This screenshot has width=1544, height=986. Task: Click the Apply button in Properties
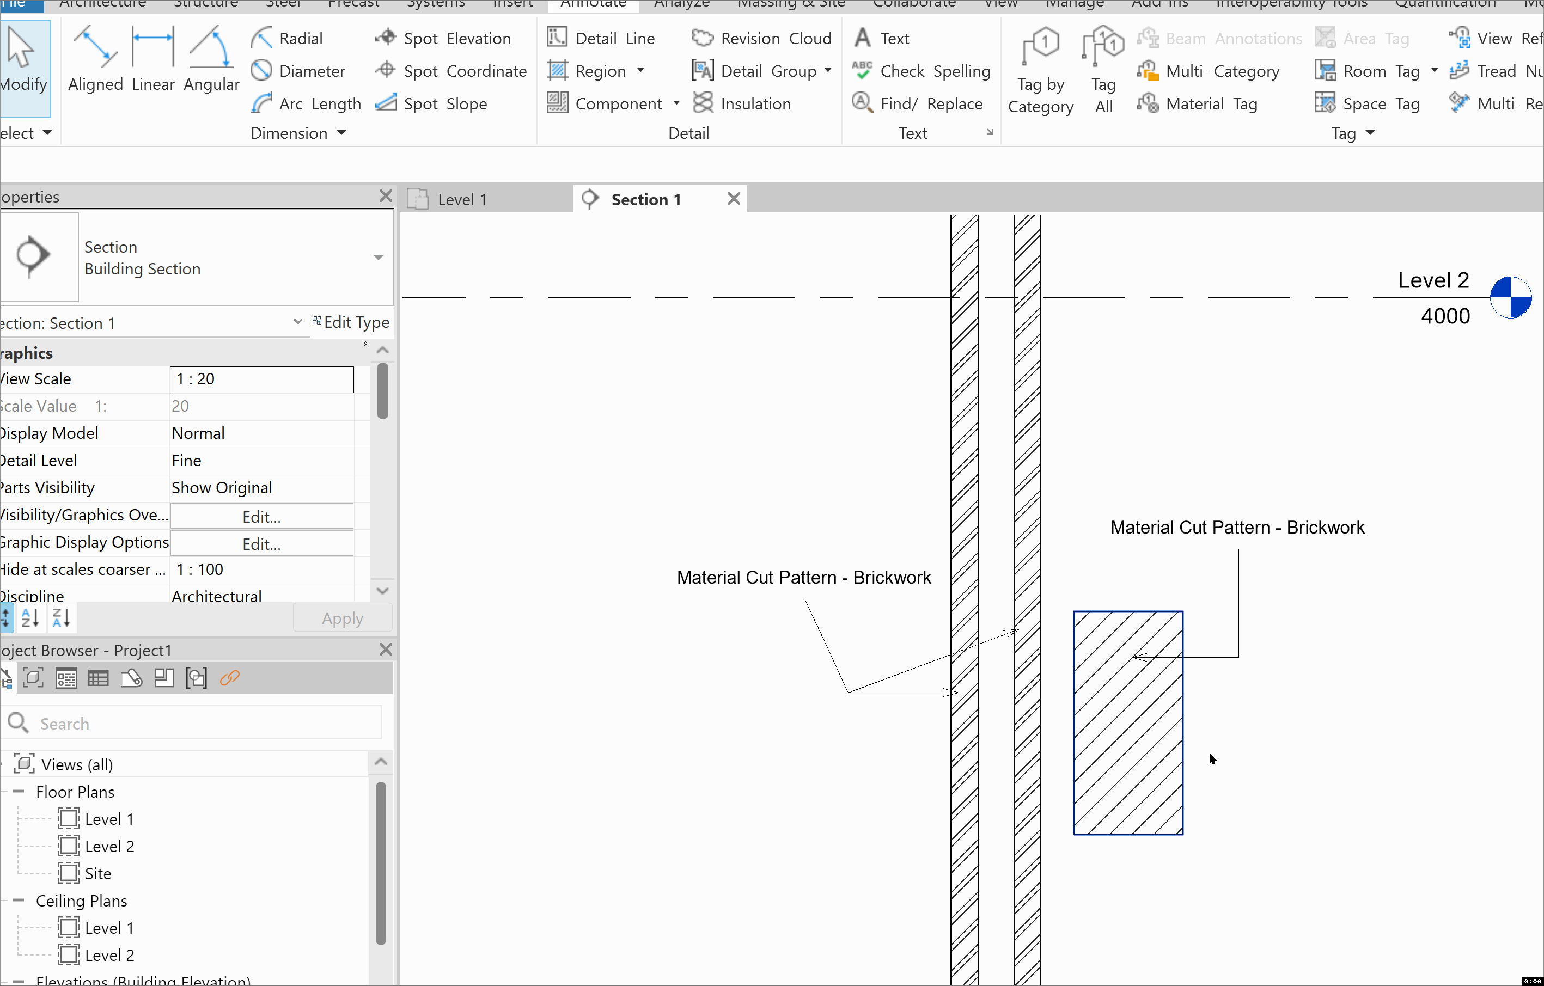[x=343, y=618]
